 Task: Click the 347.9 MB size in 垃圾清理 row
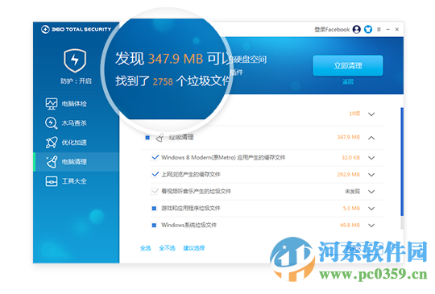coord(349,137)
